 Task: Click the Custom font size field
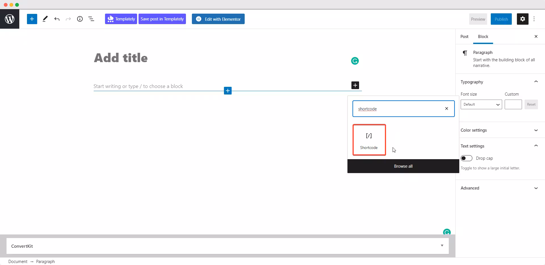tap(513, 104)
